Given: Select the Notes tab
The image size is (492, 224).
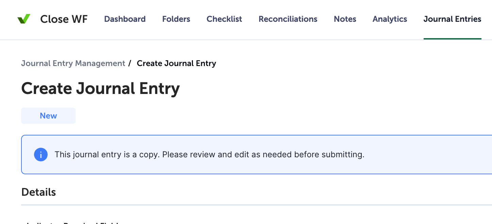Looking at the screenshot, I should (x=345, y=19).
